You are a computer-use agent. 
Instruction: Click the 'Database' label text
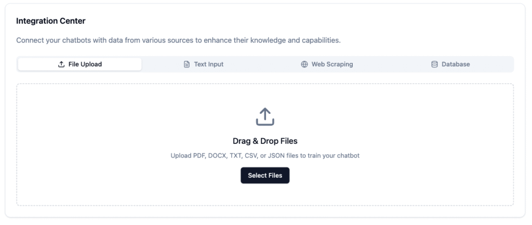point(456,64)
